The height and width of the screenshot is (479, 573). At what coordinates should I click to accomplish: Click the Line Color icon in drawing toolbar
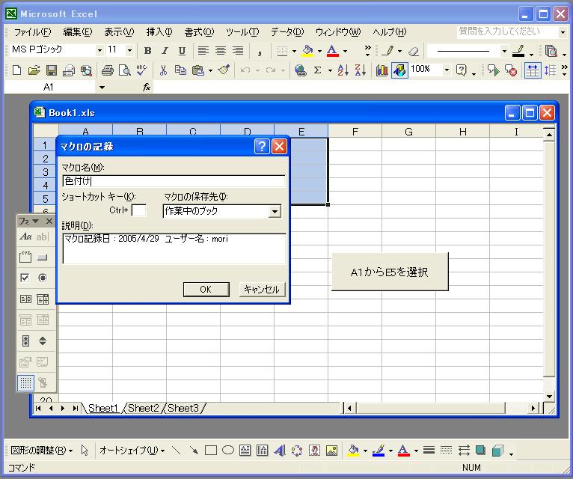[x=379, y=450]
